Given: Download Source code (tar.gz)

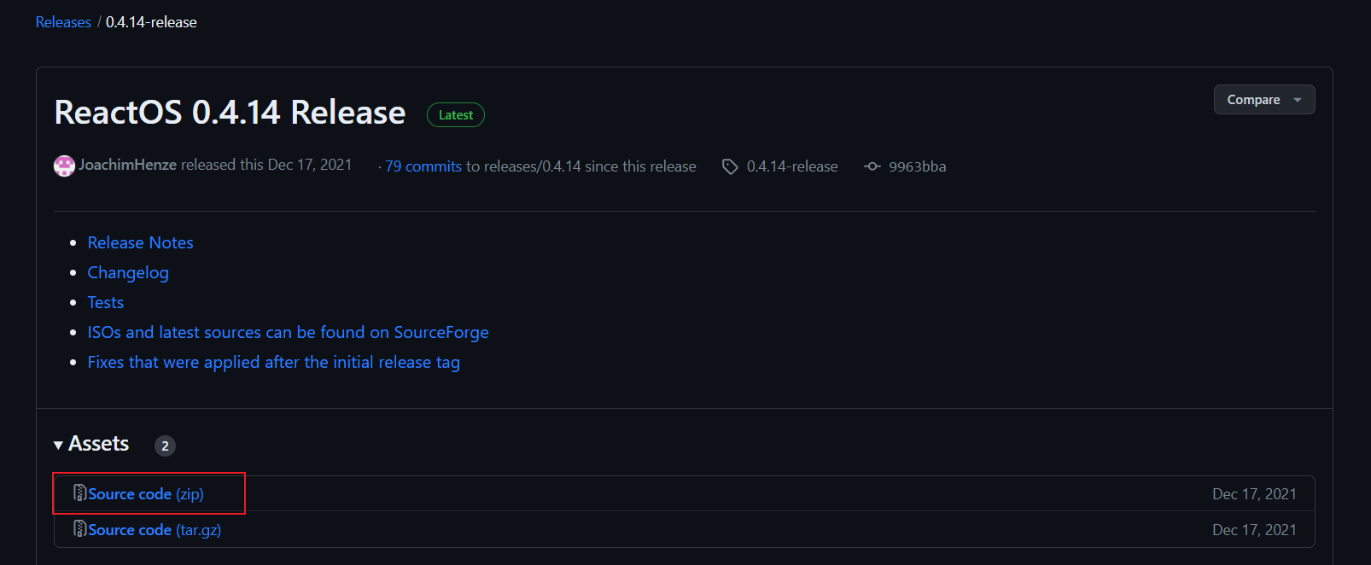Looking at the screenshot, I should 155,530.
